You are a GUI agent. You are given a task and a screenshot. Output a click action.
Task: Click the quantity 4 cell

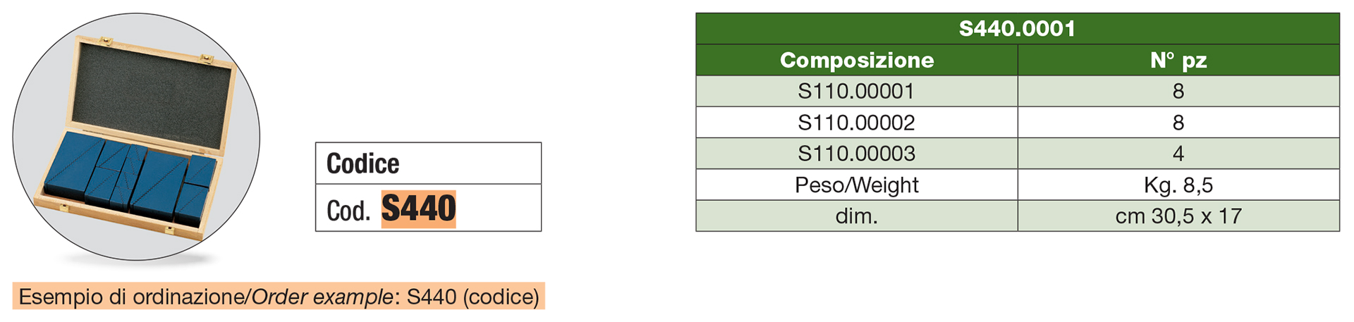coord(1178,154)
